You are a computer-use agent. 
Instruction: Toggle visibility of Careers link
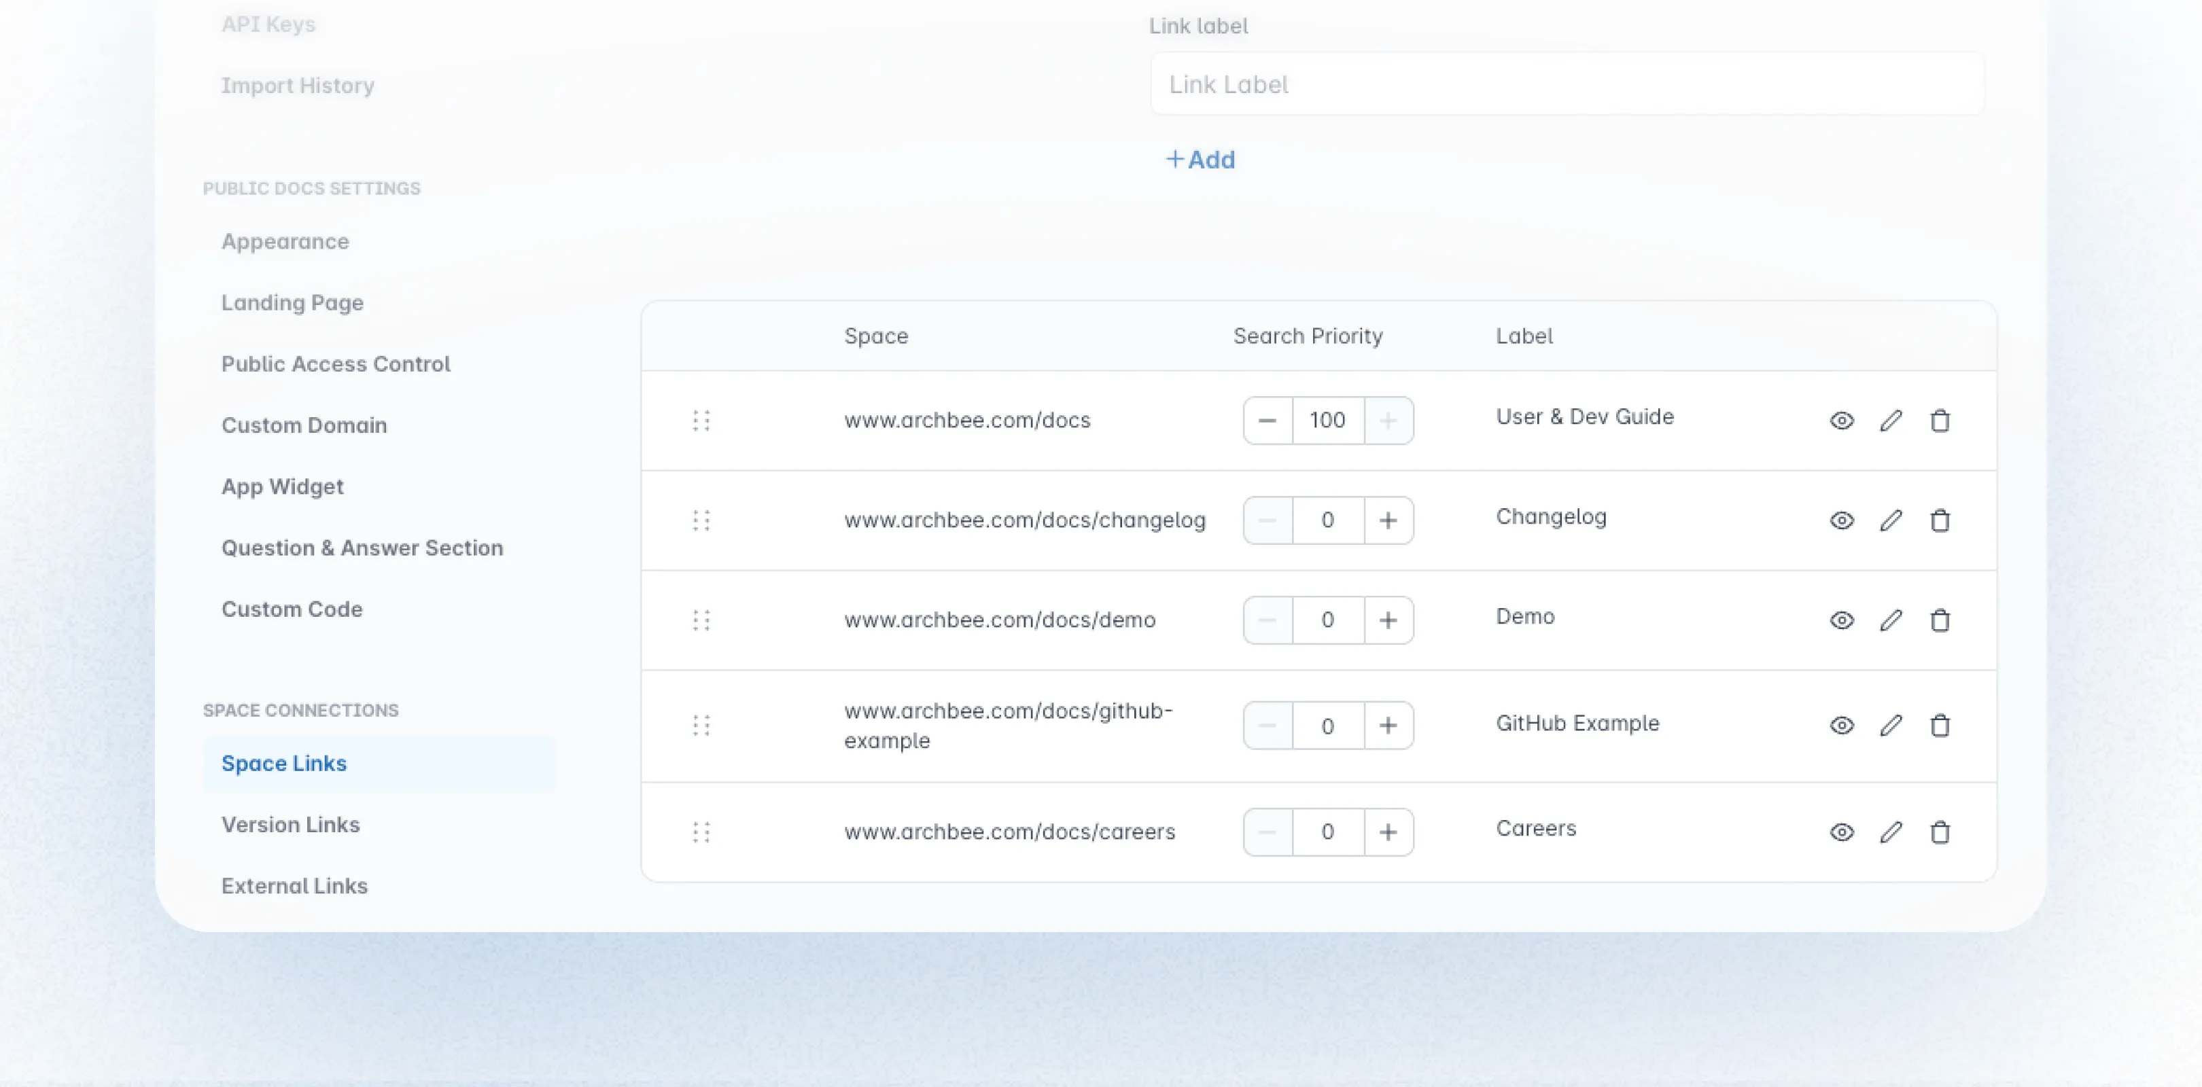click(1841, 832)
